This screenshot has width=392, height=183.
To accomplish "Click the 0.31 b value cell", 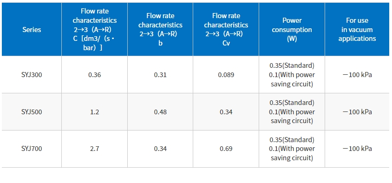I will [160, 74].
